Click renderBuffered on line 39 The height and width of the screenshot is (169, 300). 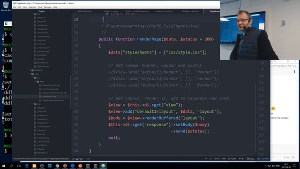point(161,118)
